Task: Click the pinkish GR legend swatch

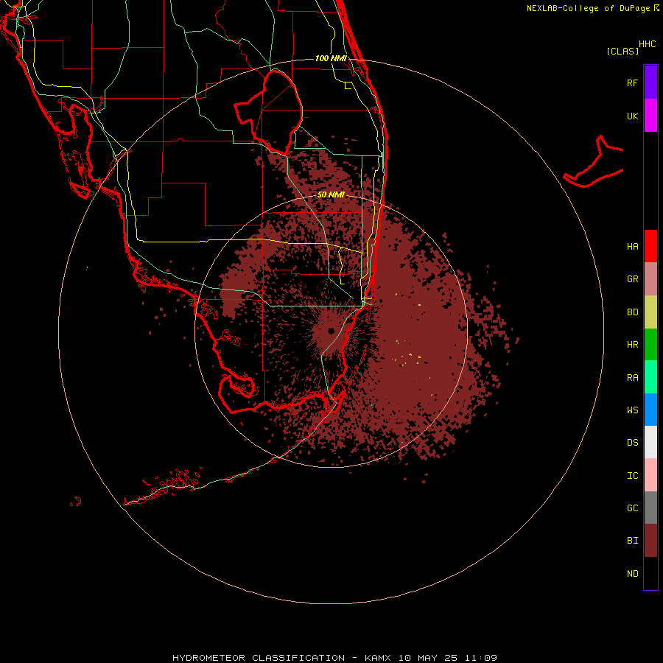Action: tap(650, 279)
